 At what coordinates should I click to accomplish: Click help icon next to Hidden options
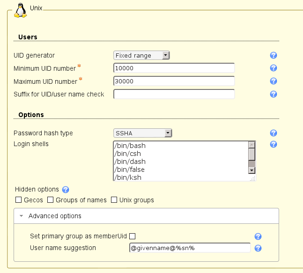click(x=66, y=190)
